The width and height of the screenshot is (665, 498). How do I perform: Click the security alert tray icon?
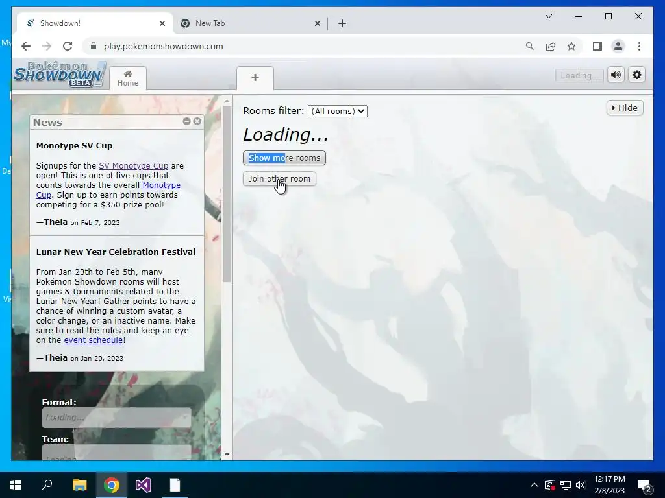[x=550, y=485]
